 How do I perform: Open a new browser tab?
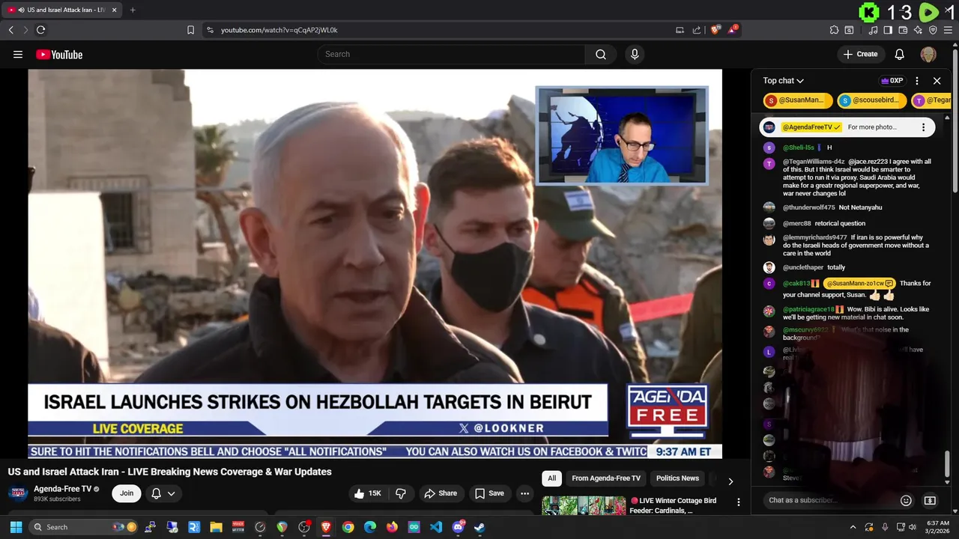pyautogui.click(x=133, y=10)
